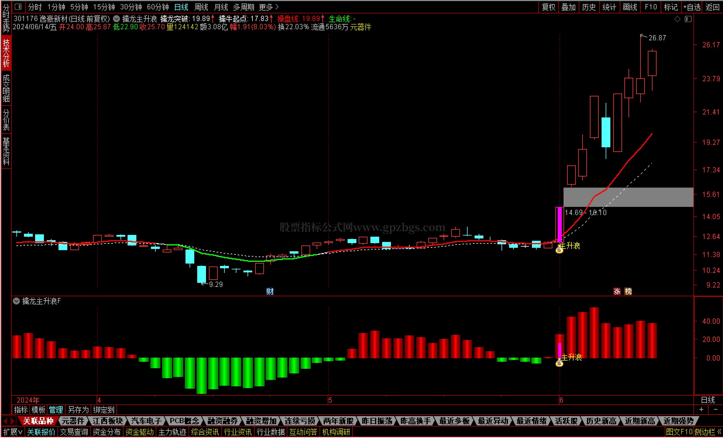Zoom in chart with plus button
723x438 pixels.
pos(701,410)
